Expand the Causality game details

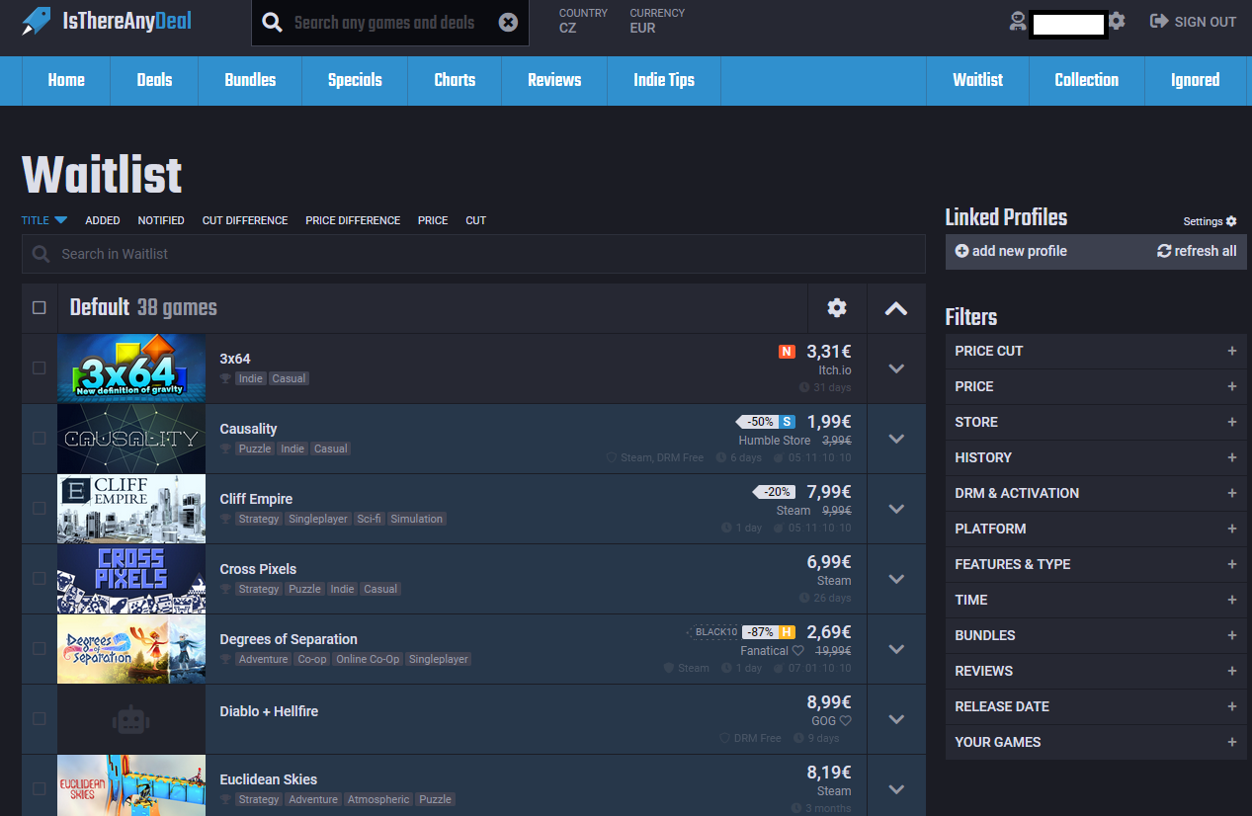tap(896, 439)
